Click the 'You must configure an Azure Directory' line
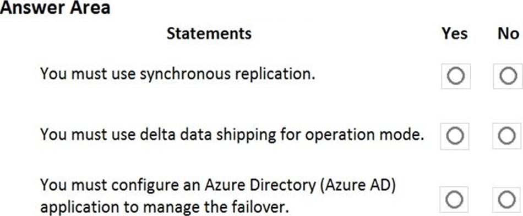Viewport: 523px width, 216px height. point(218,185)
